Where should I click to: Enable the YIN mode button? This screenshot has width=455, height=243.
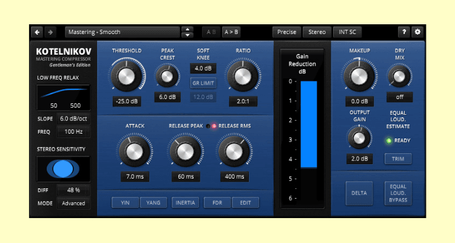tap(125, 202)
